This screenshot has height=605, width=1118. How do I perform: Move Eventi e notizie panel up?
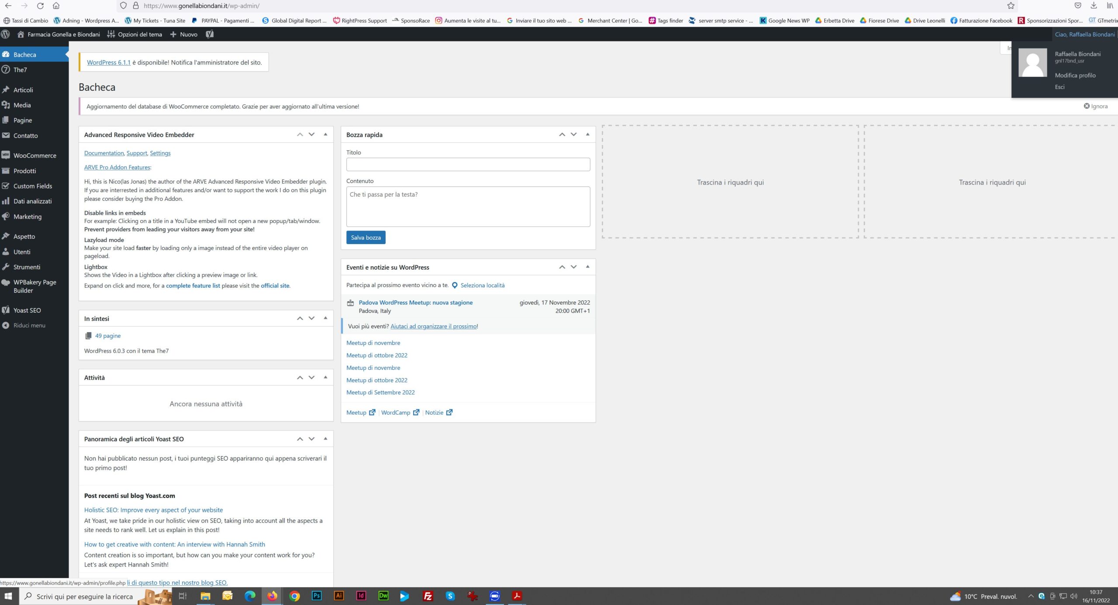562,267
